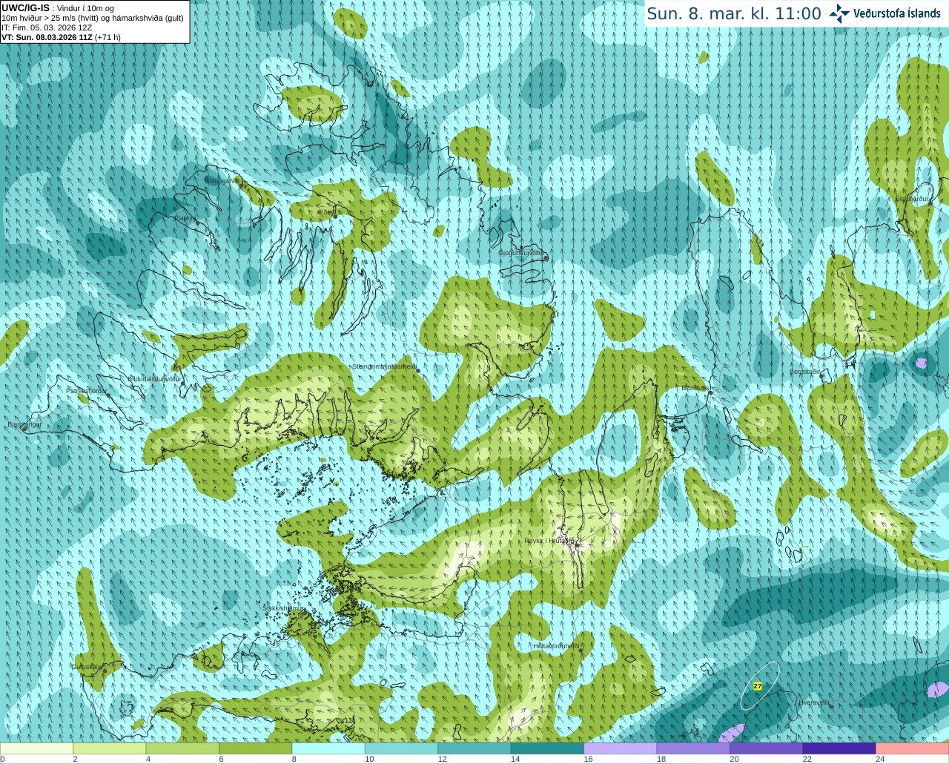Click the 22–24 m/s dark indigo swatch
This screenshot has height=764, width=949.
[x=839, y=748]
